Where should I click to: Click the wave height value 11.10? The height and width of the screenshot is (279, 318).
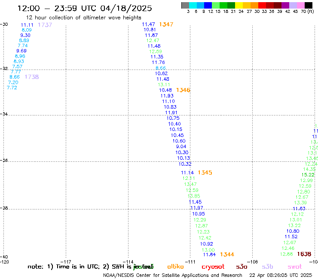pyautogui.click(x=168, y=101)
